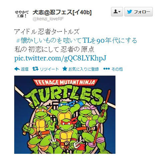This screenshot has height=156, width=167.
Task: Click the favorite star icon
Action: pyautogui.click(x=65, y=69)
